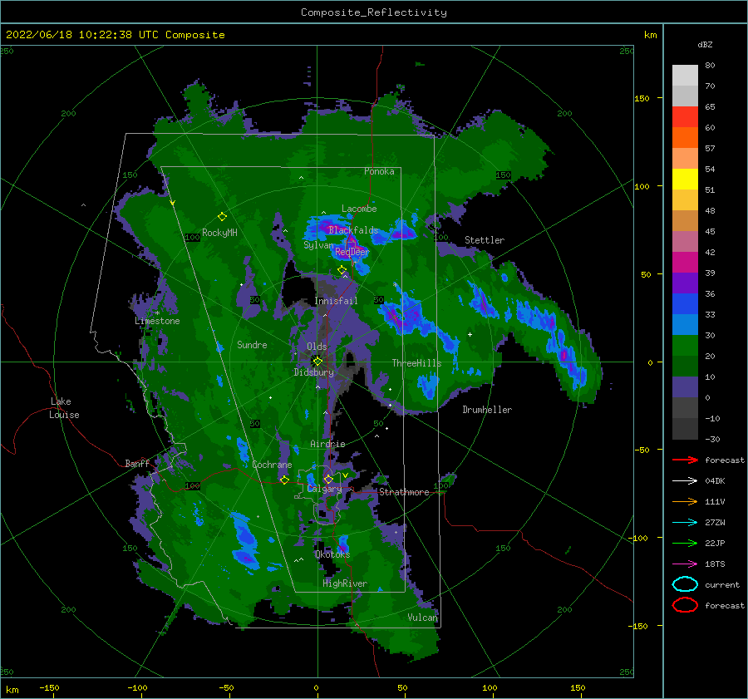Click the Banff label
Image resolution: width=748 pixels, height=699 pixels.
(x=137, y=464)
